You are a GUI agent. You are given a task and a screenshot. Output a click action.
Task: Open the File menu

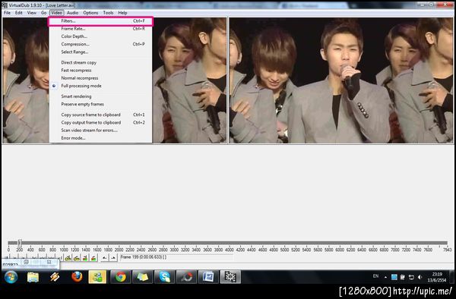7,13
